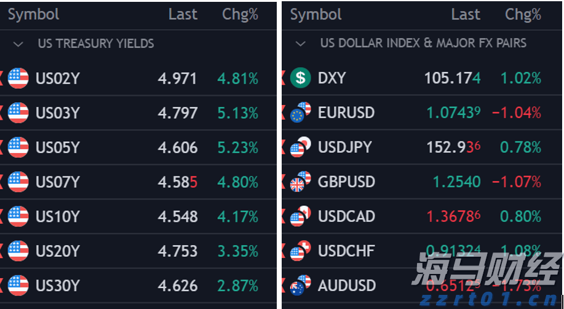Click the USDCAD currency pair icon
The width and height of the screenshot is (564, 309).
301,216
